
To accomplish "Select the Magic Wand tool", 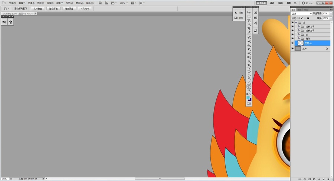I will point(249,24).
